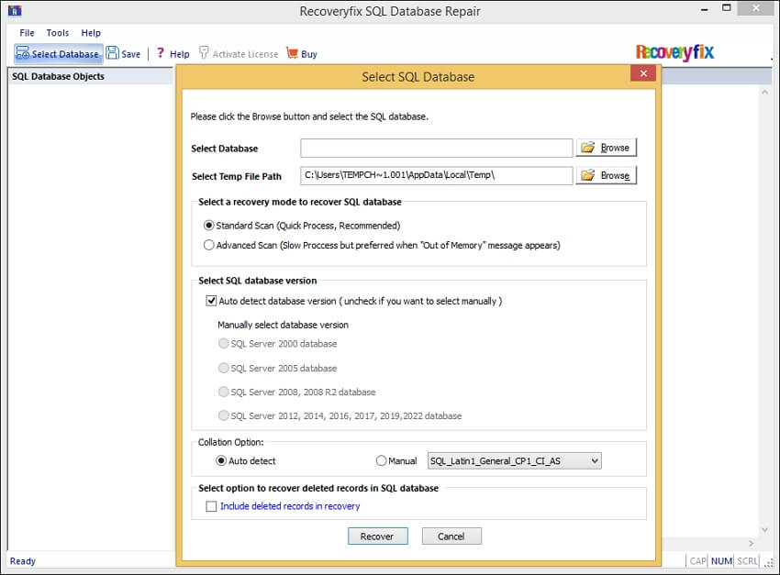Click the Recover button

click(377, 536)
